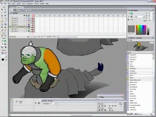This screenshot has height=117, width=156.
Task: Select the Eraser tool
Action: tap(5, 30)
